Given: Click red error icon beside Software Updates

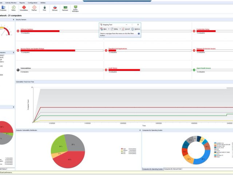Looking at the screenshot, I should (18, 31).
